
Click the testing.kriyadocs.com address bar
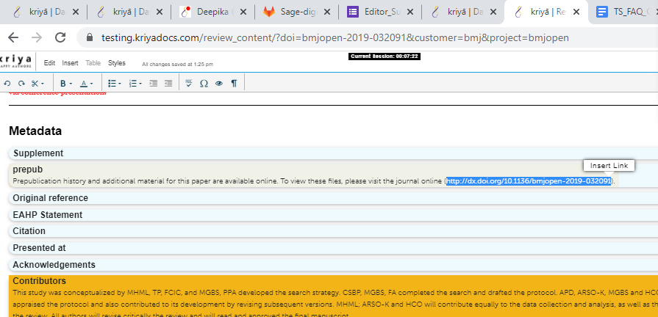[x=335, y=37]
